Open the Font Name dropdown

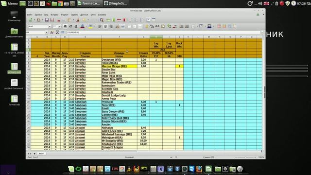click(50, 26)
